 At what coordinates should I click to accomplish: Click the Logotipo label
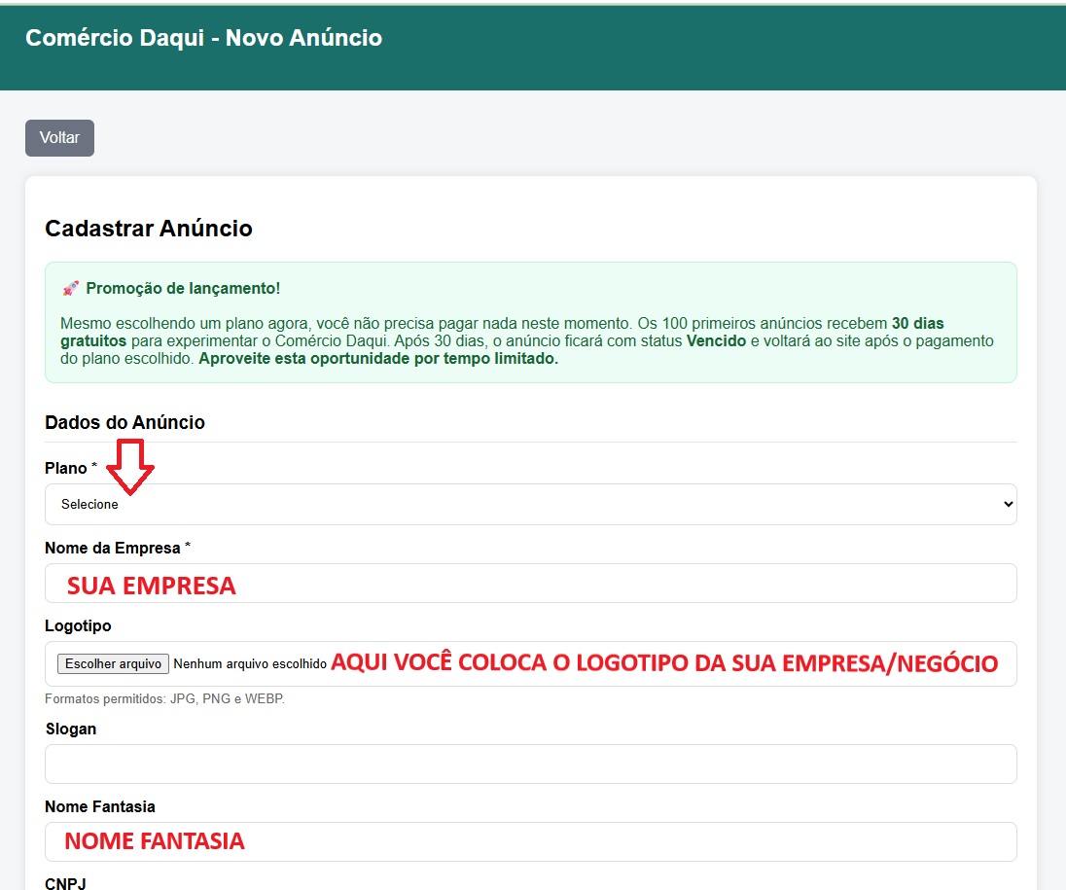pyautogui.click(x=78, y=626)
